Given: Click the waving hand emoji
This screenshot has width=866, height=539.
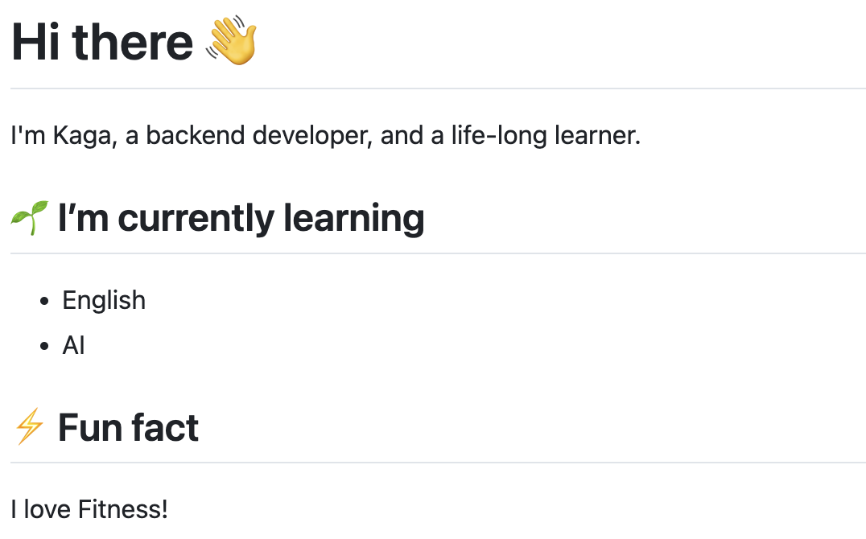Looking at the screenshot, I should 232,40.
